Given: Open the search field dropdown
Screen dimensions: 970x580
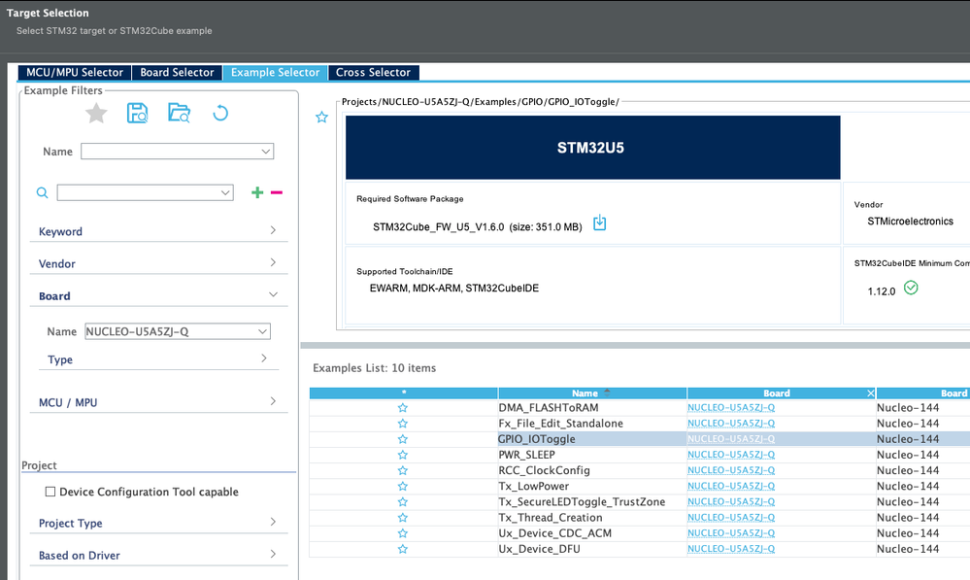Looking at the screenshot, I should (225, 192).
